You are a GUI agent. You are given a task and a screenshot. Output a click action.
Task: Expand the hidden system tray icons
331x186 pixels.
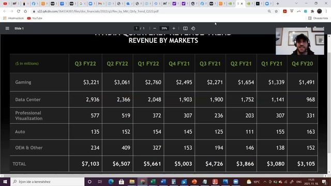[x=265, y=181]
